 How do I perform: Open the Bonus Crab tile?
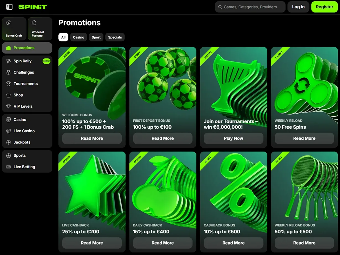pyautogui.click(x=14, y=29)
